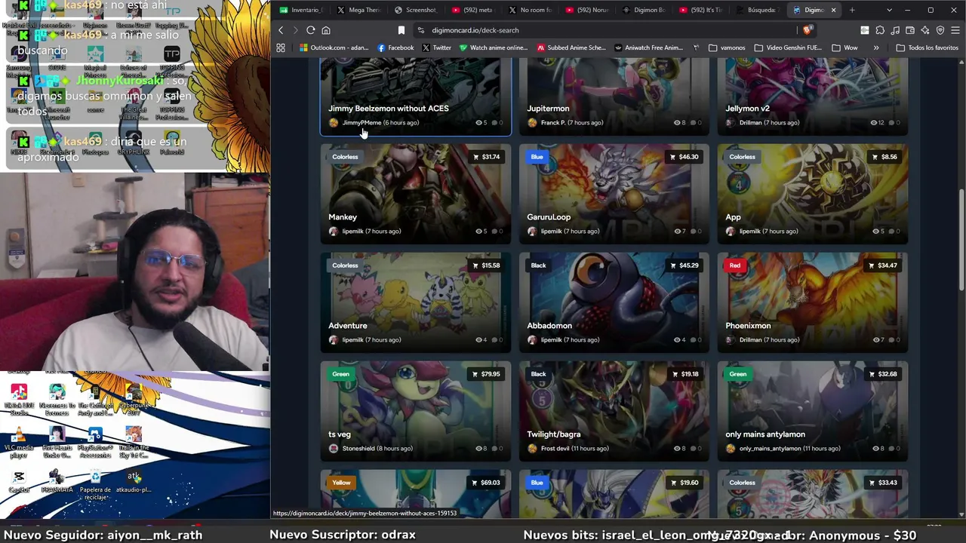Open Frost devil's author profile

coord(555,449)
